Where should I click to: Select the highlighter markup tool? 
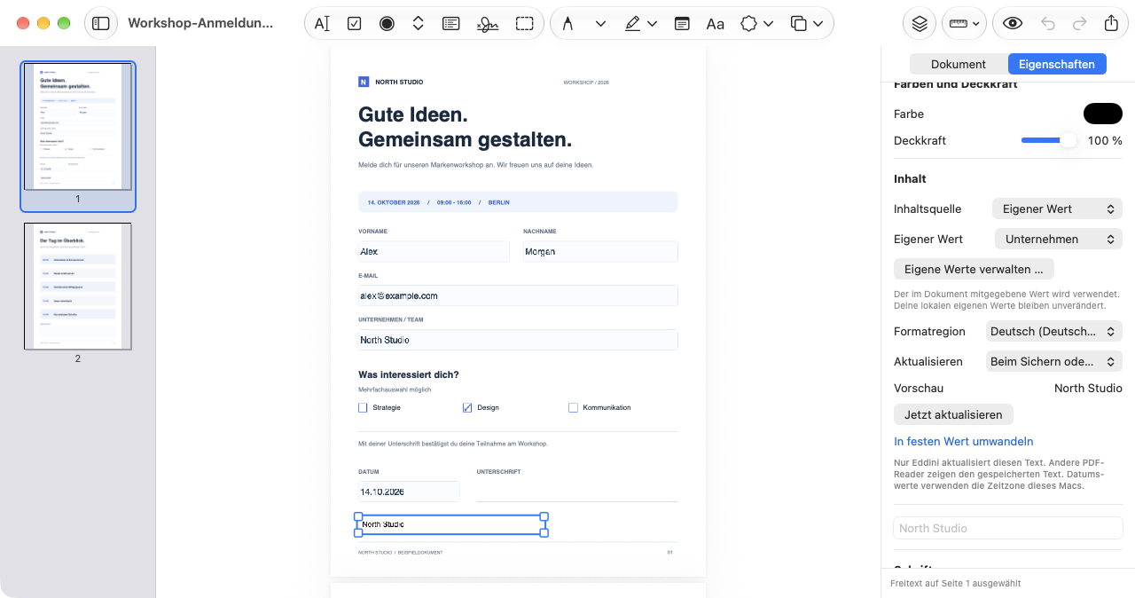631,24
